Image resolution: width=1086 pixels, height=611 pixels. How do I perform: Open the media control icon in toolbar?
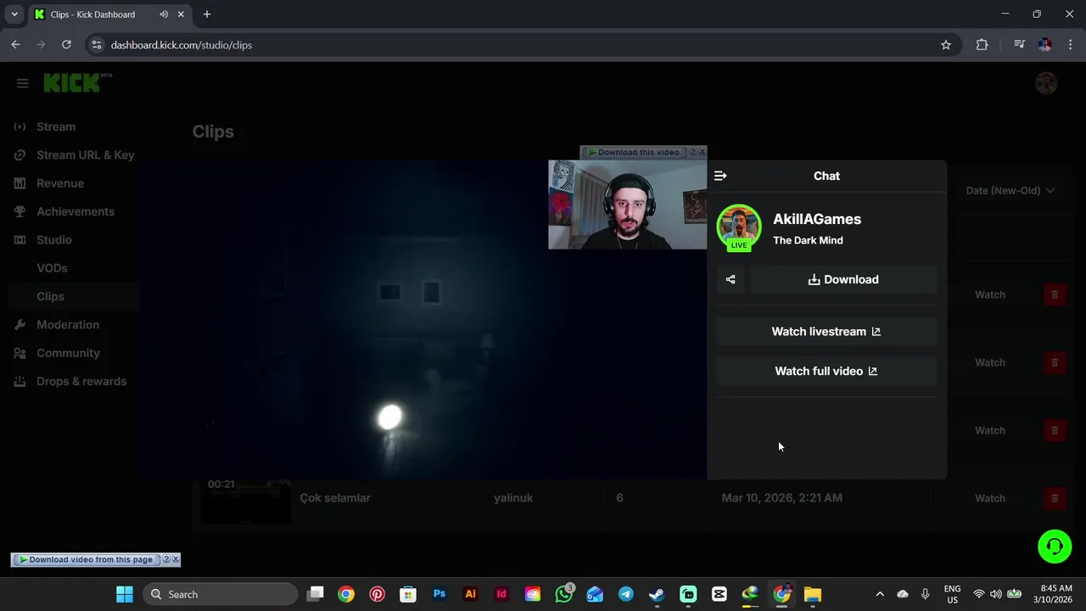coord(1019,45)
